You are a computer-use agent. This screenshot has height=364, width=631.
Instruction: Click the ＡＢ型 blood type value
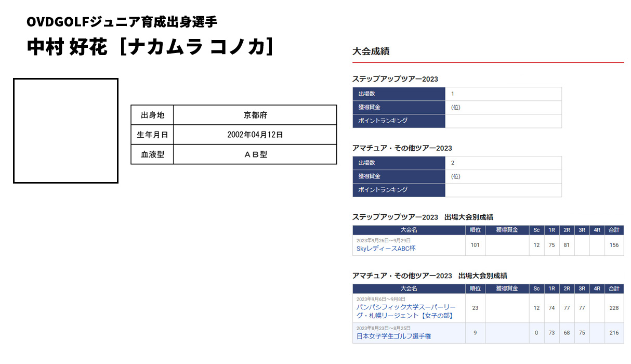pos(255,154)
